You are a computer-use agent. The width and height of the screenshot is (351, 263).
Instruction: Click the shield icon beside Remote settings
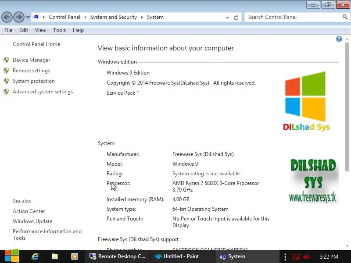pyautogui.click(x=6, y=71)
